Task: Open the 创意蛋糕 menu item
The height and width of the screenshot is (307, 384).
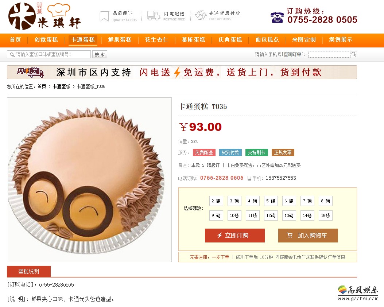Action: [46, 40]
